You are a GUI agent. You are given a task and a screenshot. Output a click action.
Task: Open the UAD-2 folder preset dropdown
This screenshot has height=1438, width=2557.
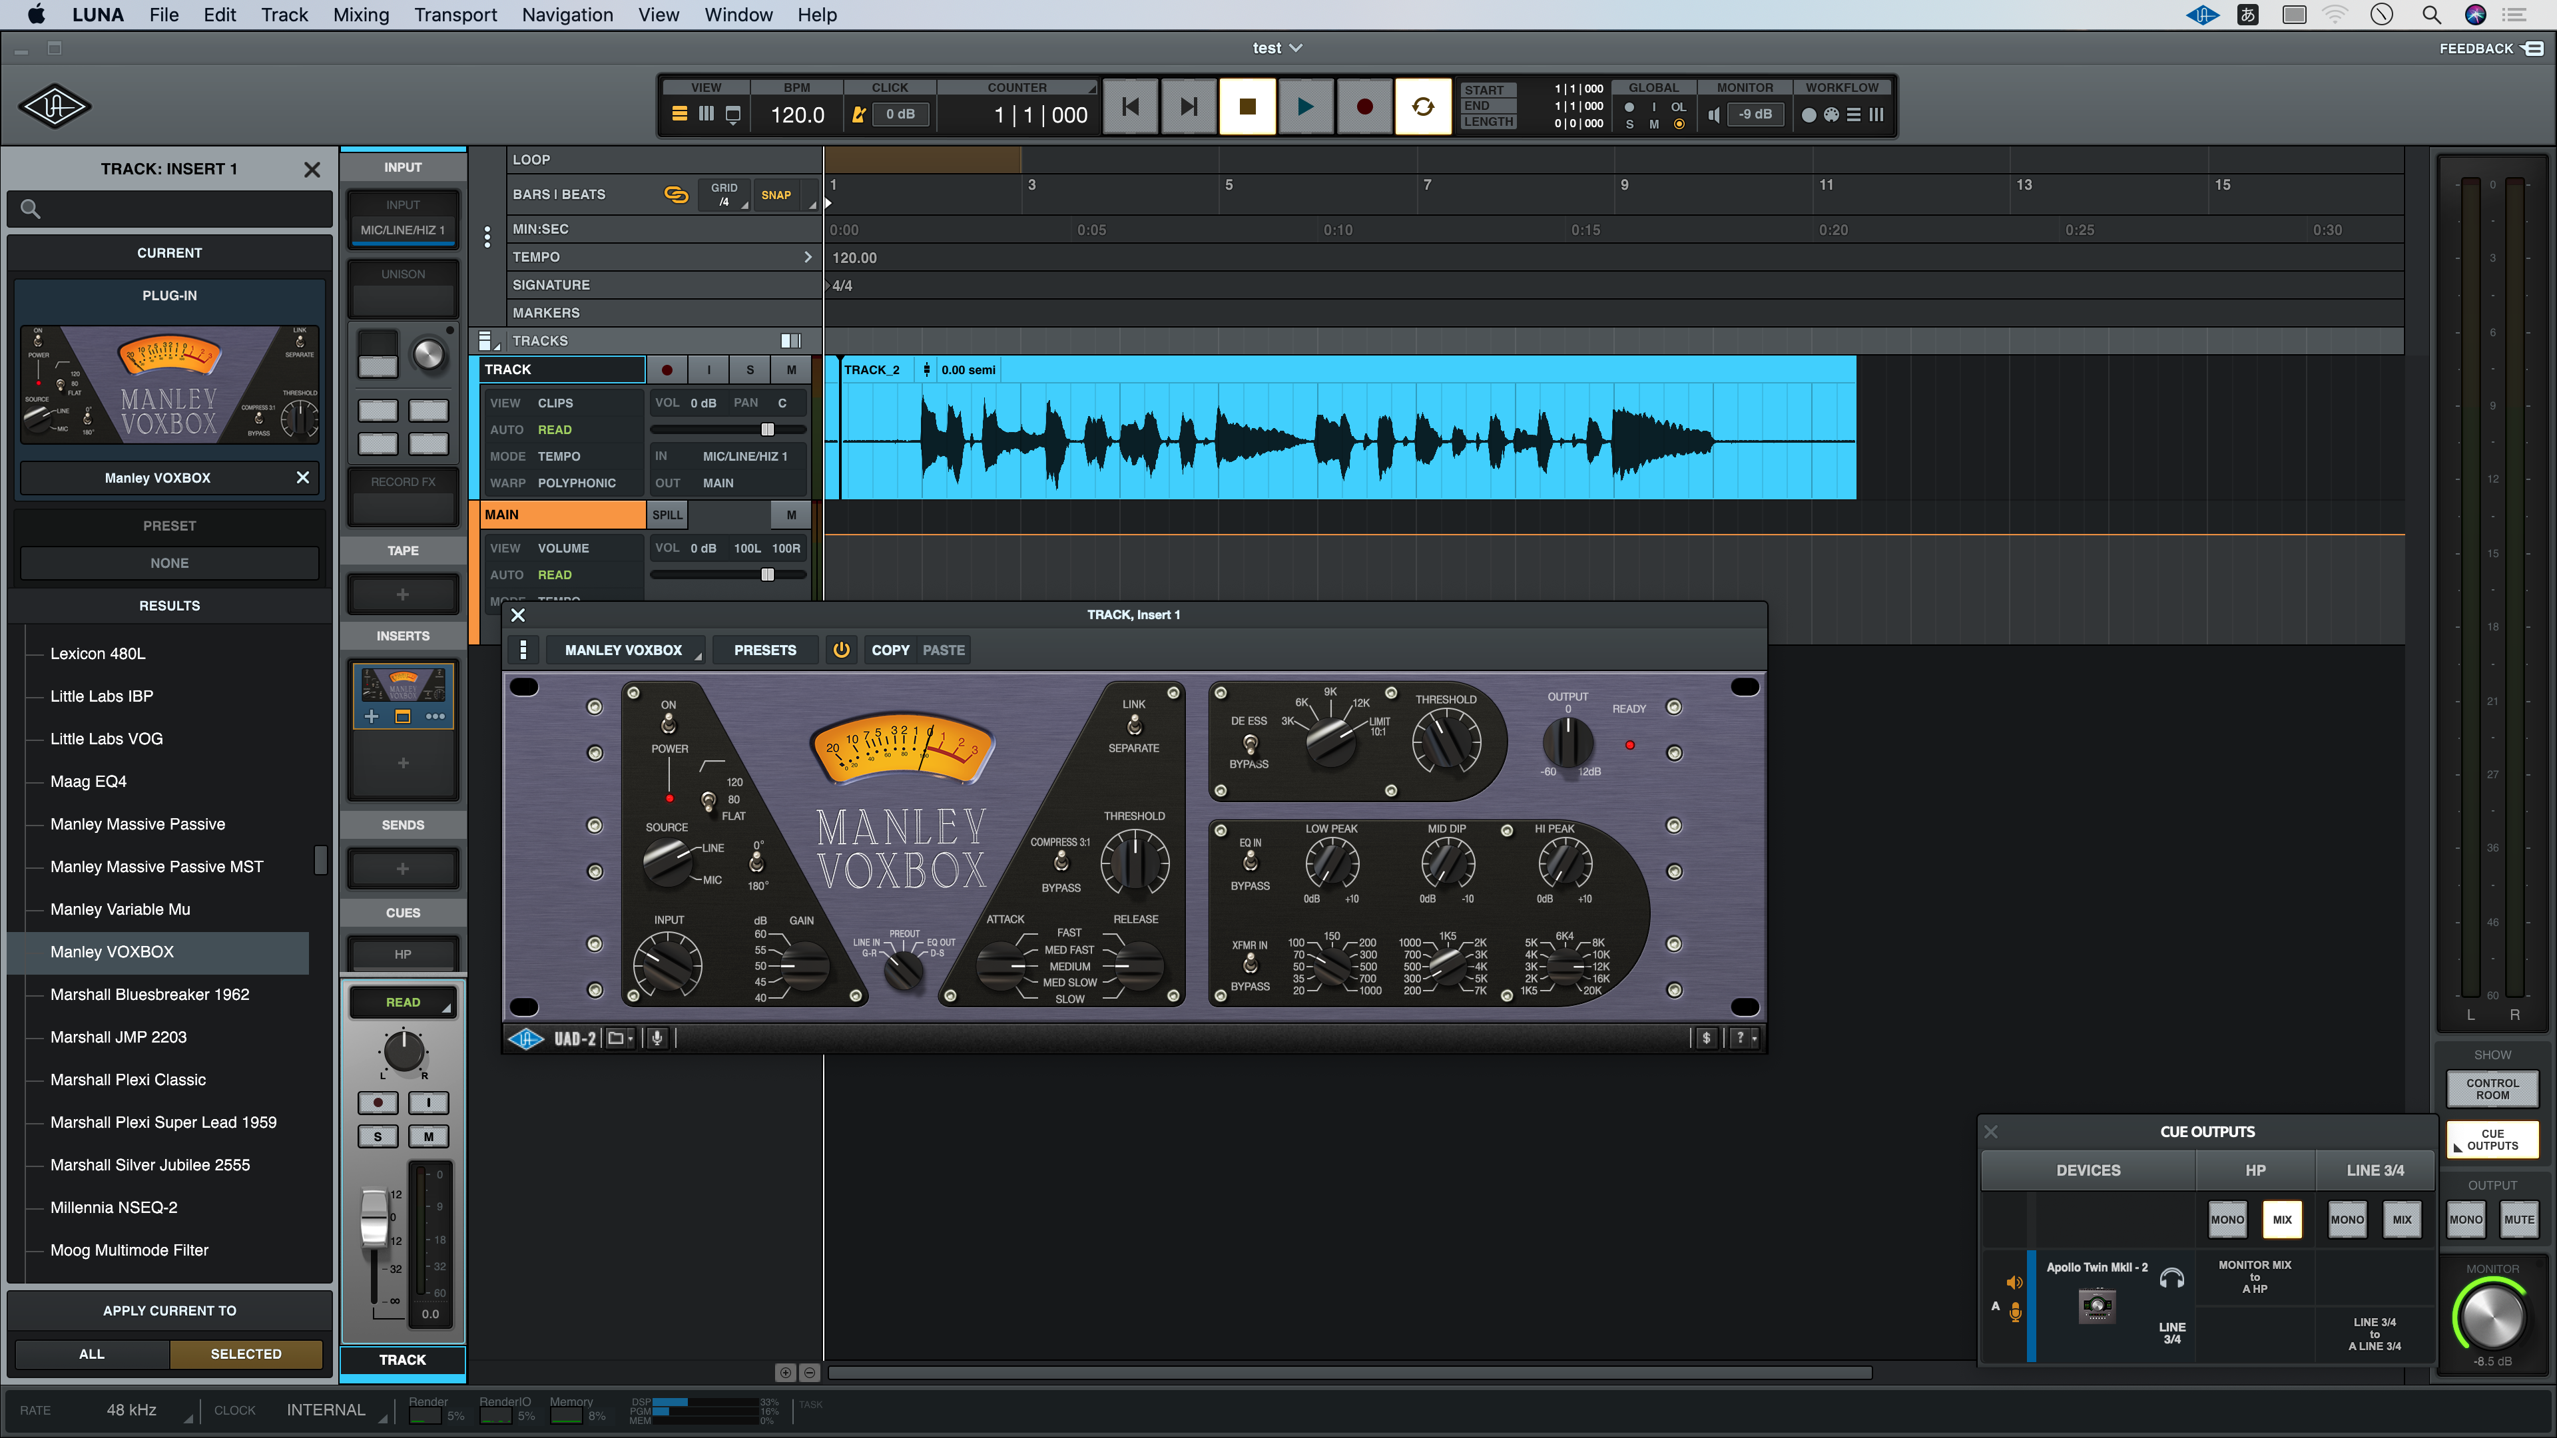[x=619, y=1038]
